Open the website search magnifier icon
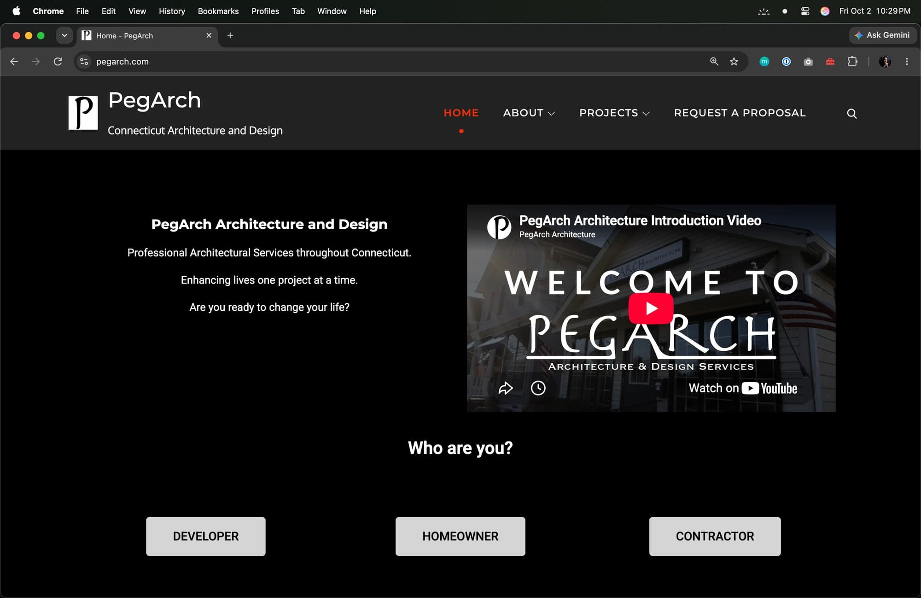Image resolution: width=921 pixels, height=598 pixels. tap(852, 114)
